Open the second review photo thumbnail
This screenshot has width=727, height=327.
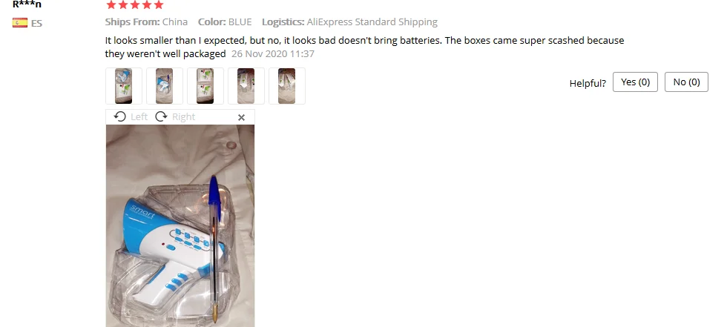(x=165, y=86)
